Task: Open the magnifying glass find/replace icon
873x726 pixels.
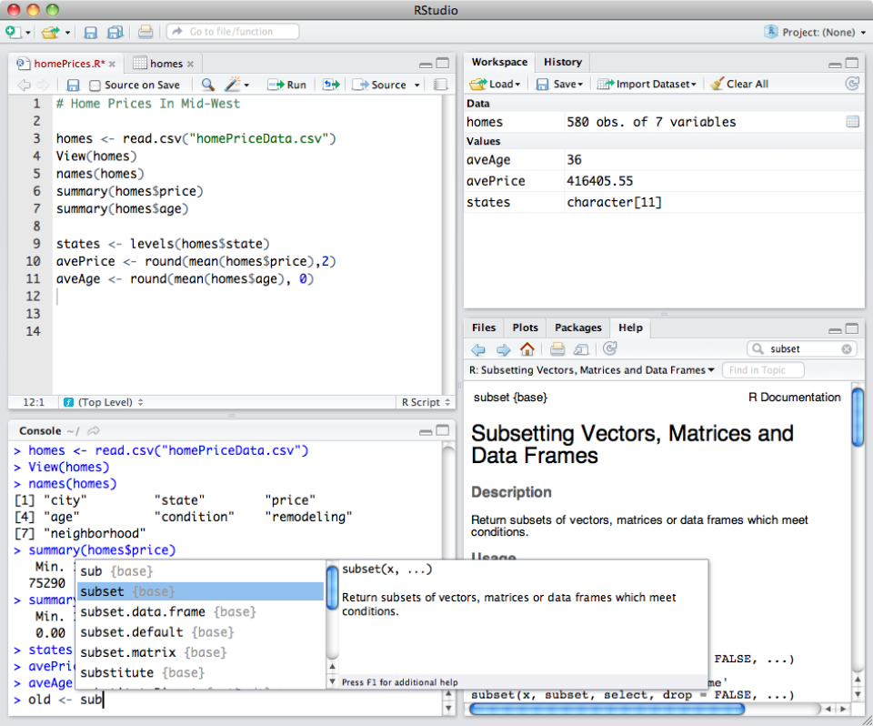Action: coord(206,85)
